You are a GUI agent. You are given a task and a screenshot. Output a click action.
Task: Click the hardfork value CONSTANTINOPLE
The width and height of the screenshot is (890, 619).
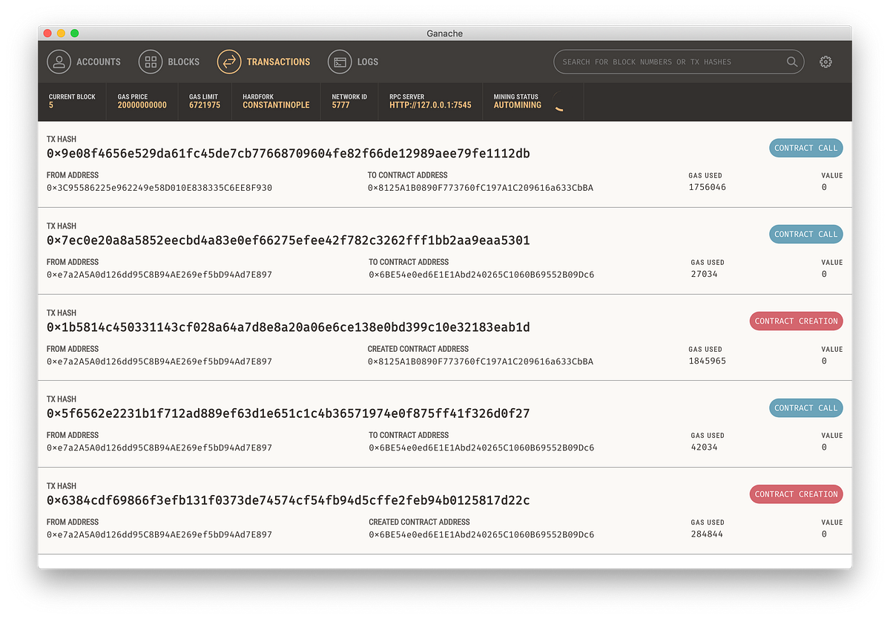click(x=276, y=105)
